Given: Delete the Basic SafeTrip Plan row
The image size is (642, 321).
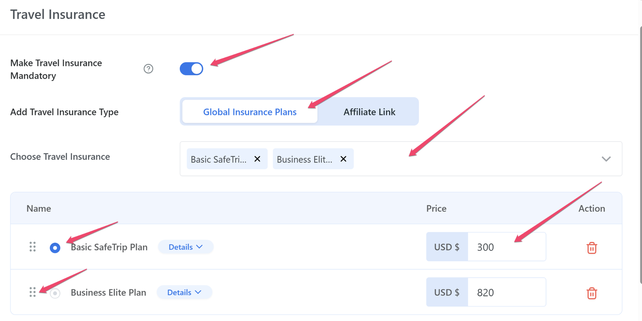Looking at the screenshot, I should click(x=591, y=248).
